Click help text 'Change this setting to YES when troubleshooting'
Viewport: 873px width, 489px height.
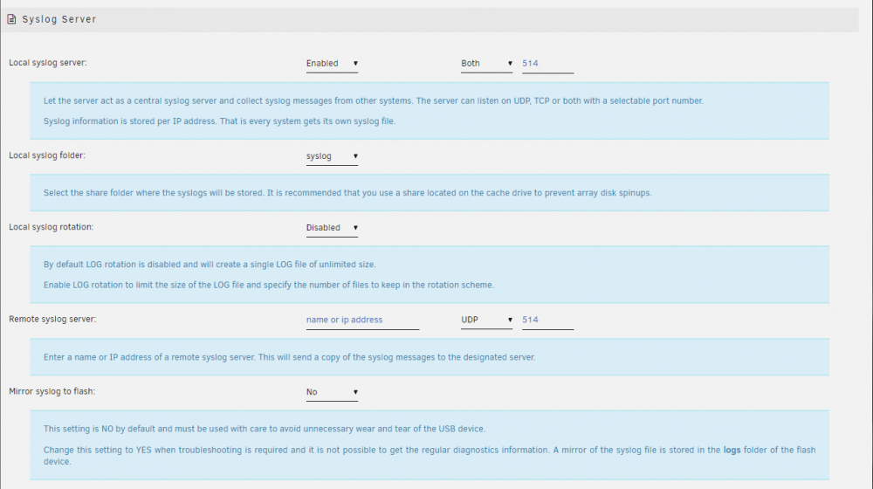(430, 456)
